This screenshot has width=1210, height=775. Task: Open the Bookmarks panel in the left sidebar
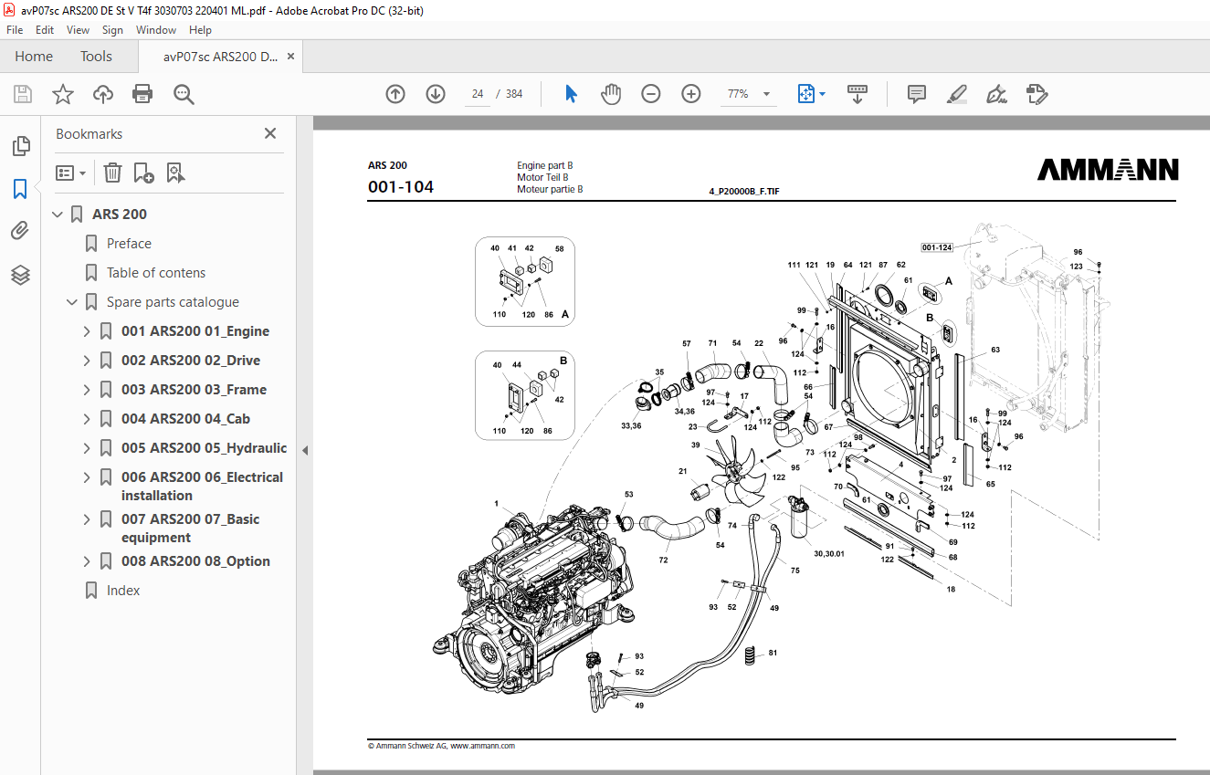(x=20, y=189)
